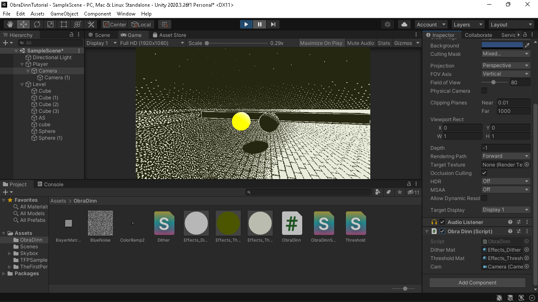Toggle hidden packages visibility count
This screenshot has width=538, height=302.
click(414, 192)
